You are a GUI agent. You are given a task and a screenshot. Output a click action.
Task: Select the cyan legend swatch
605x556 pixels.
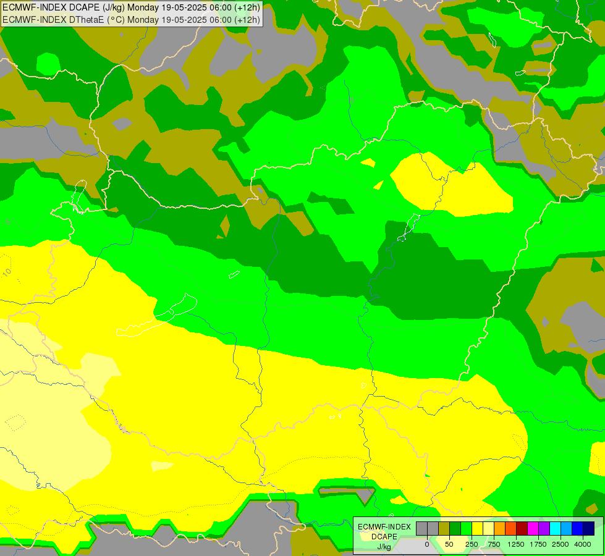click(x=555, y=529)
